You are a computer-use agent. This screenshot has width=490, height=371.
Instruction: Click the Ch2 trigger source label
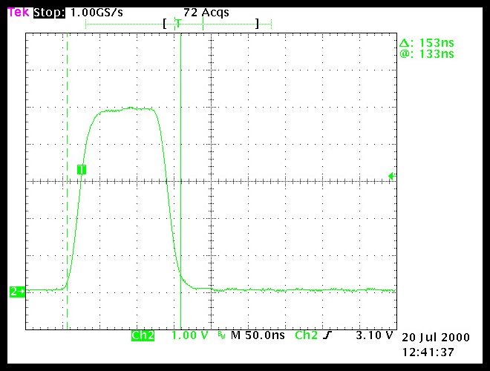pos(306,335)
